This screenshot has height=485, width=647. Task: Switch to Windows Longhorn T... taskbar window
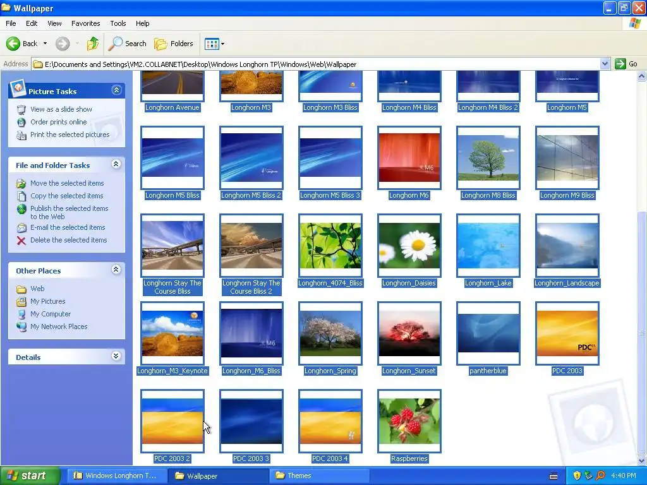coord(116,476)
